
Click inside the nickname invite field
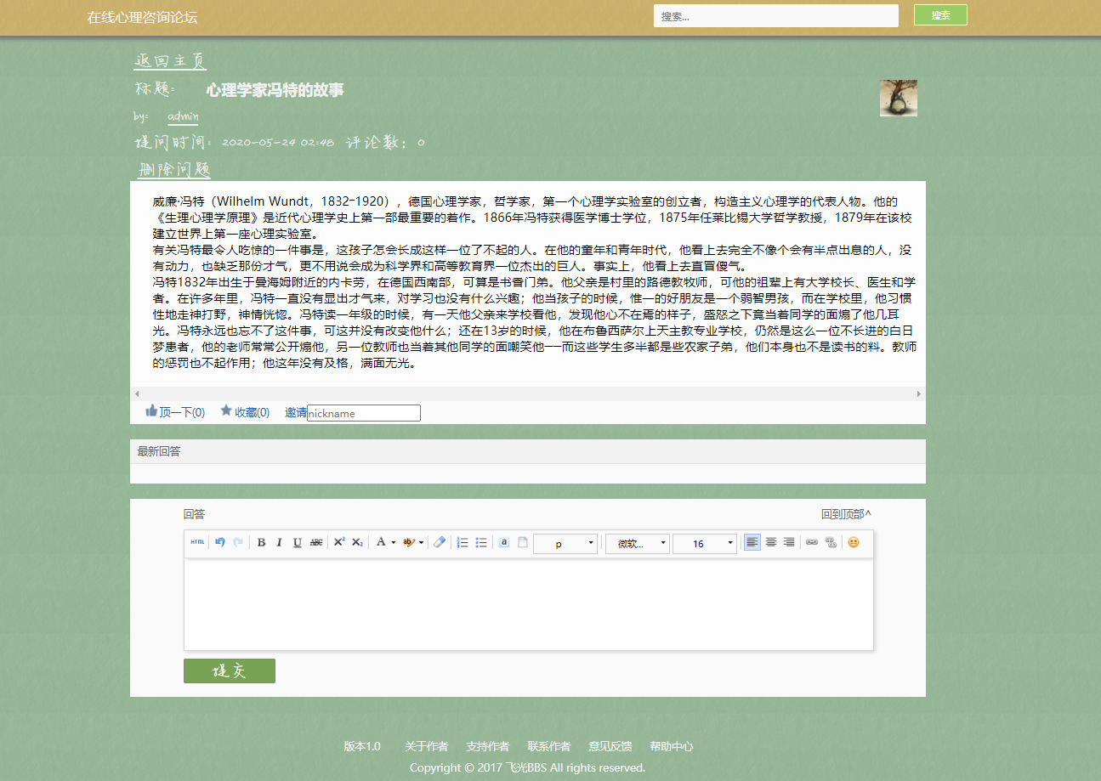pos(364,412)
